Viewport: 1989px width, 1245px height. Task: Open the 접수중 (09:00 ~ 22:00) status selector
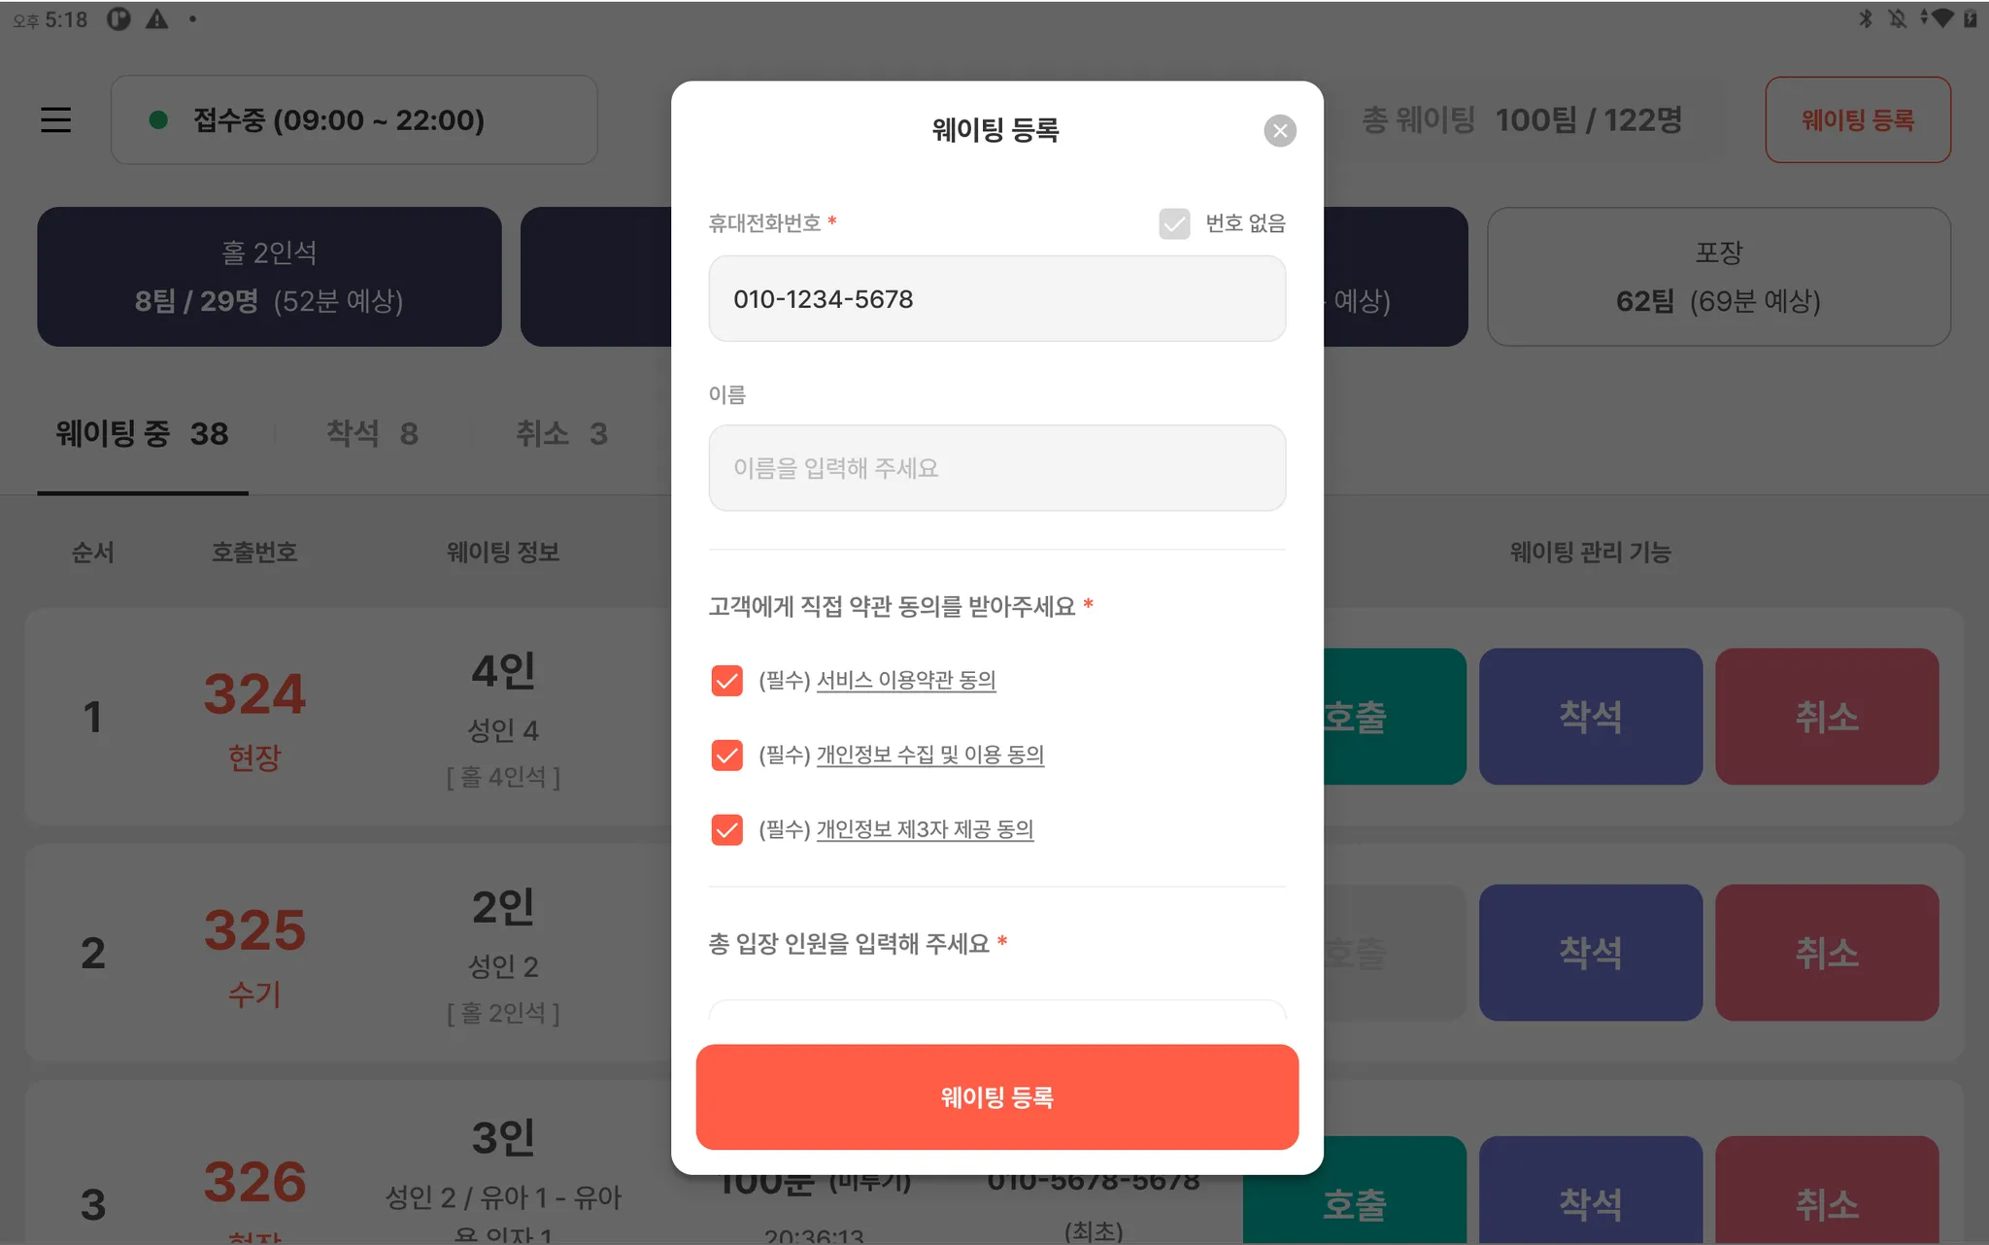tap(354, 119)
